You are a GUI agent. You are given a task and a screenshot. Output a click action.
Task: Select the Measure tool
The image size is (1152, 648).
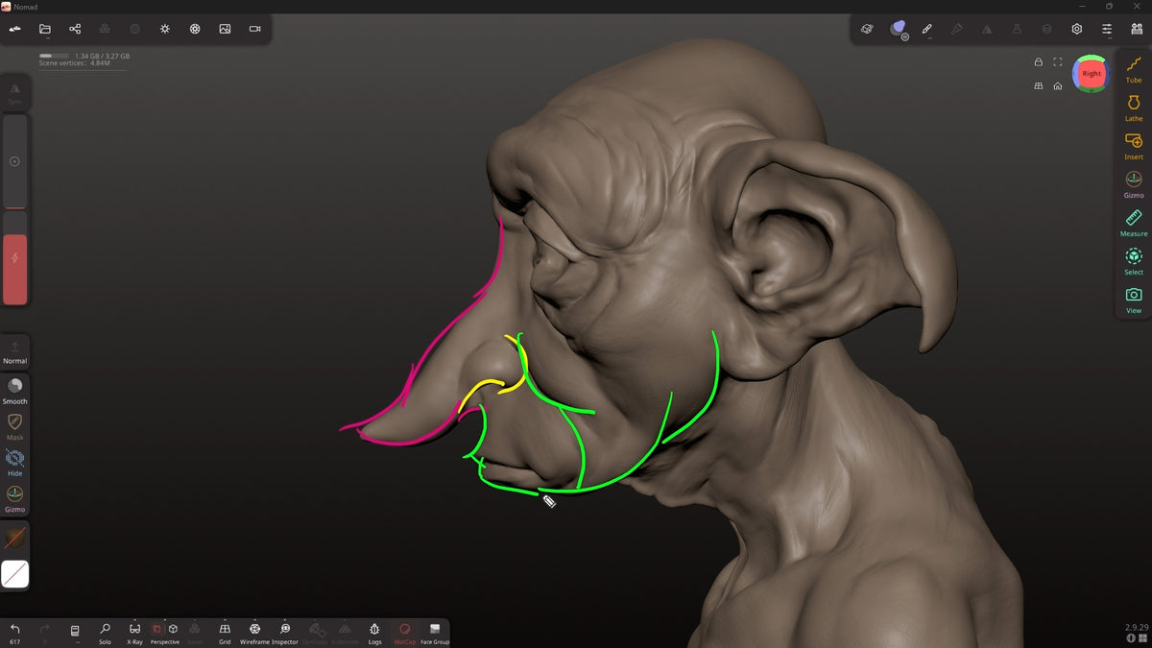click(1134, 223)
